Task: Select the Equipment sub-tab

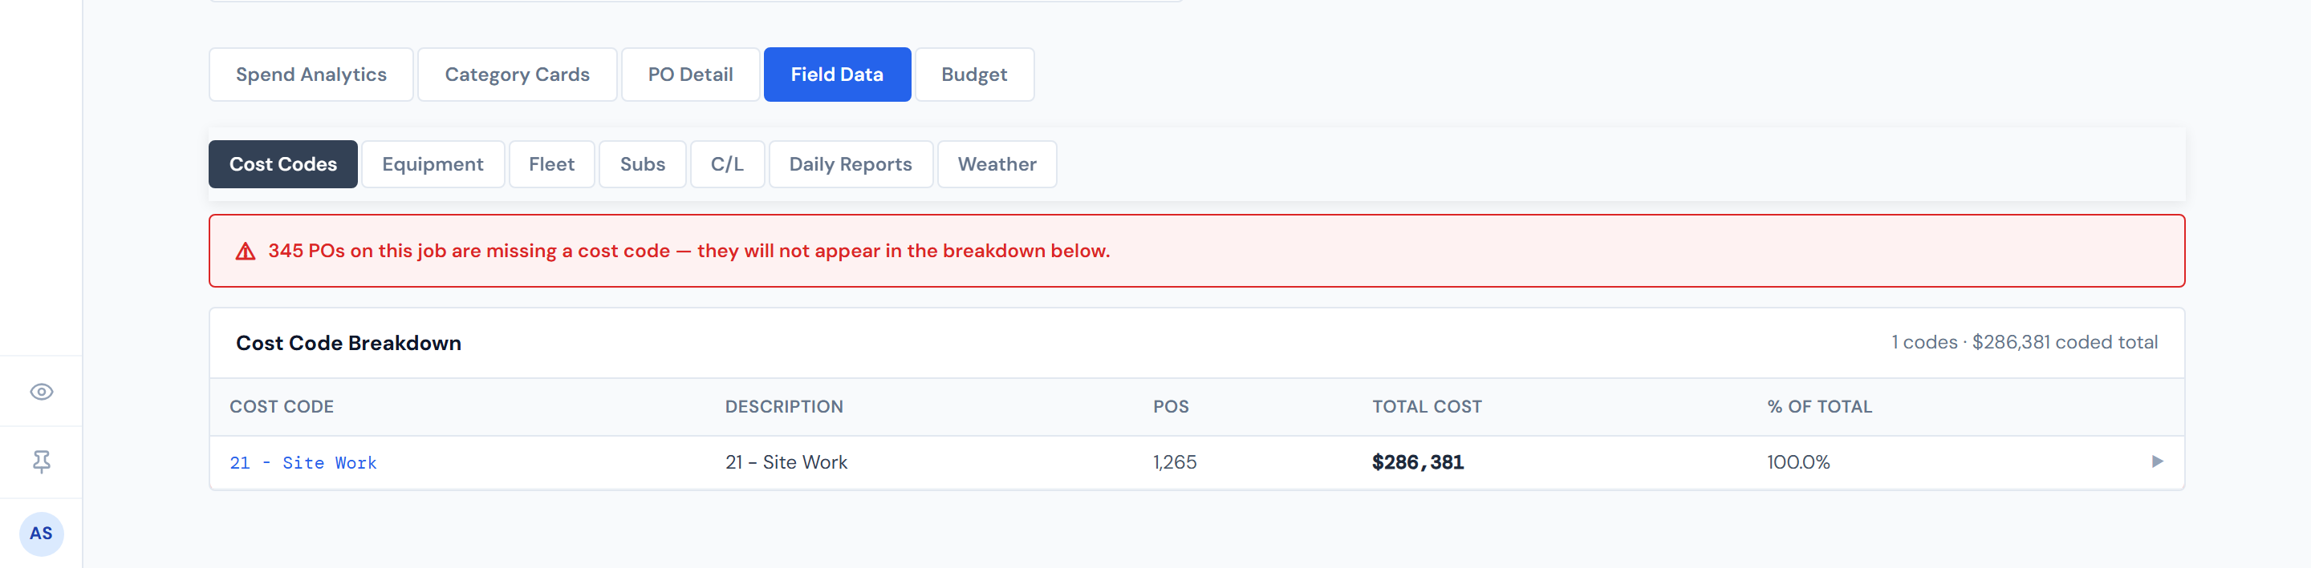Action: [433, 164]
